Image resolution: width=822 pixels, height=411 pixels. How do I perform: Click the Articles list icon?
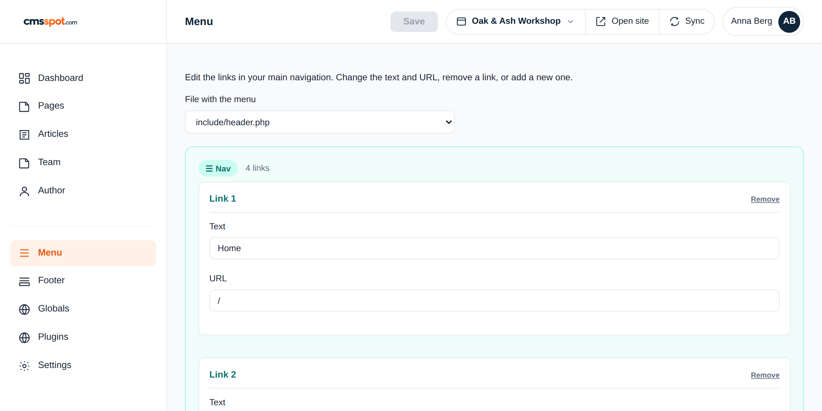pos(24,135)
